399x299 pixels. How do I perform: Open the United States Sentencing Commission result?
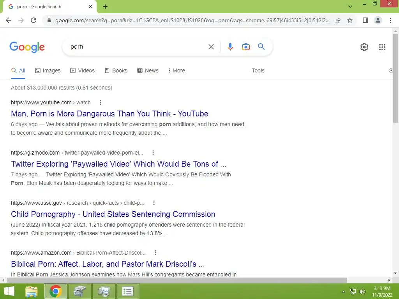click(113, 214)
